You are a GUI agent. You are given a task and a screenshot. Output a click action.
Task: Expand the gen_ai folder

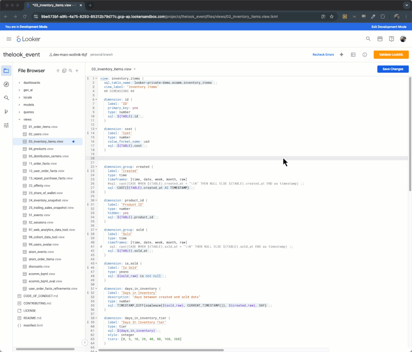click(19, 90)
